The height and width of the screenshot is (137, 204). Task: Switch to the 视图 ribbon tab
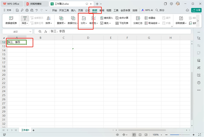pos(109,11)
